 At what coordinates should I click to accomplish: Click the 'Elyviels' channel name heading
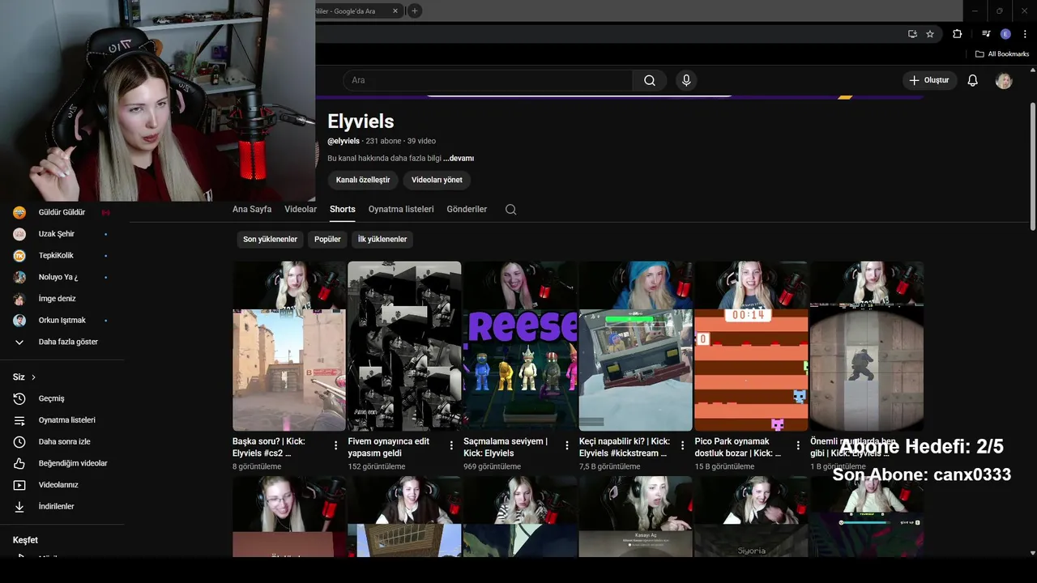tap(361, 121)
